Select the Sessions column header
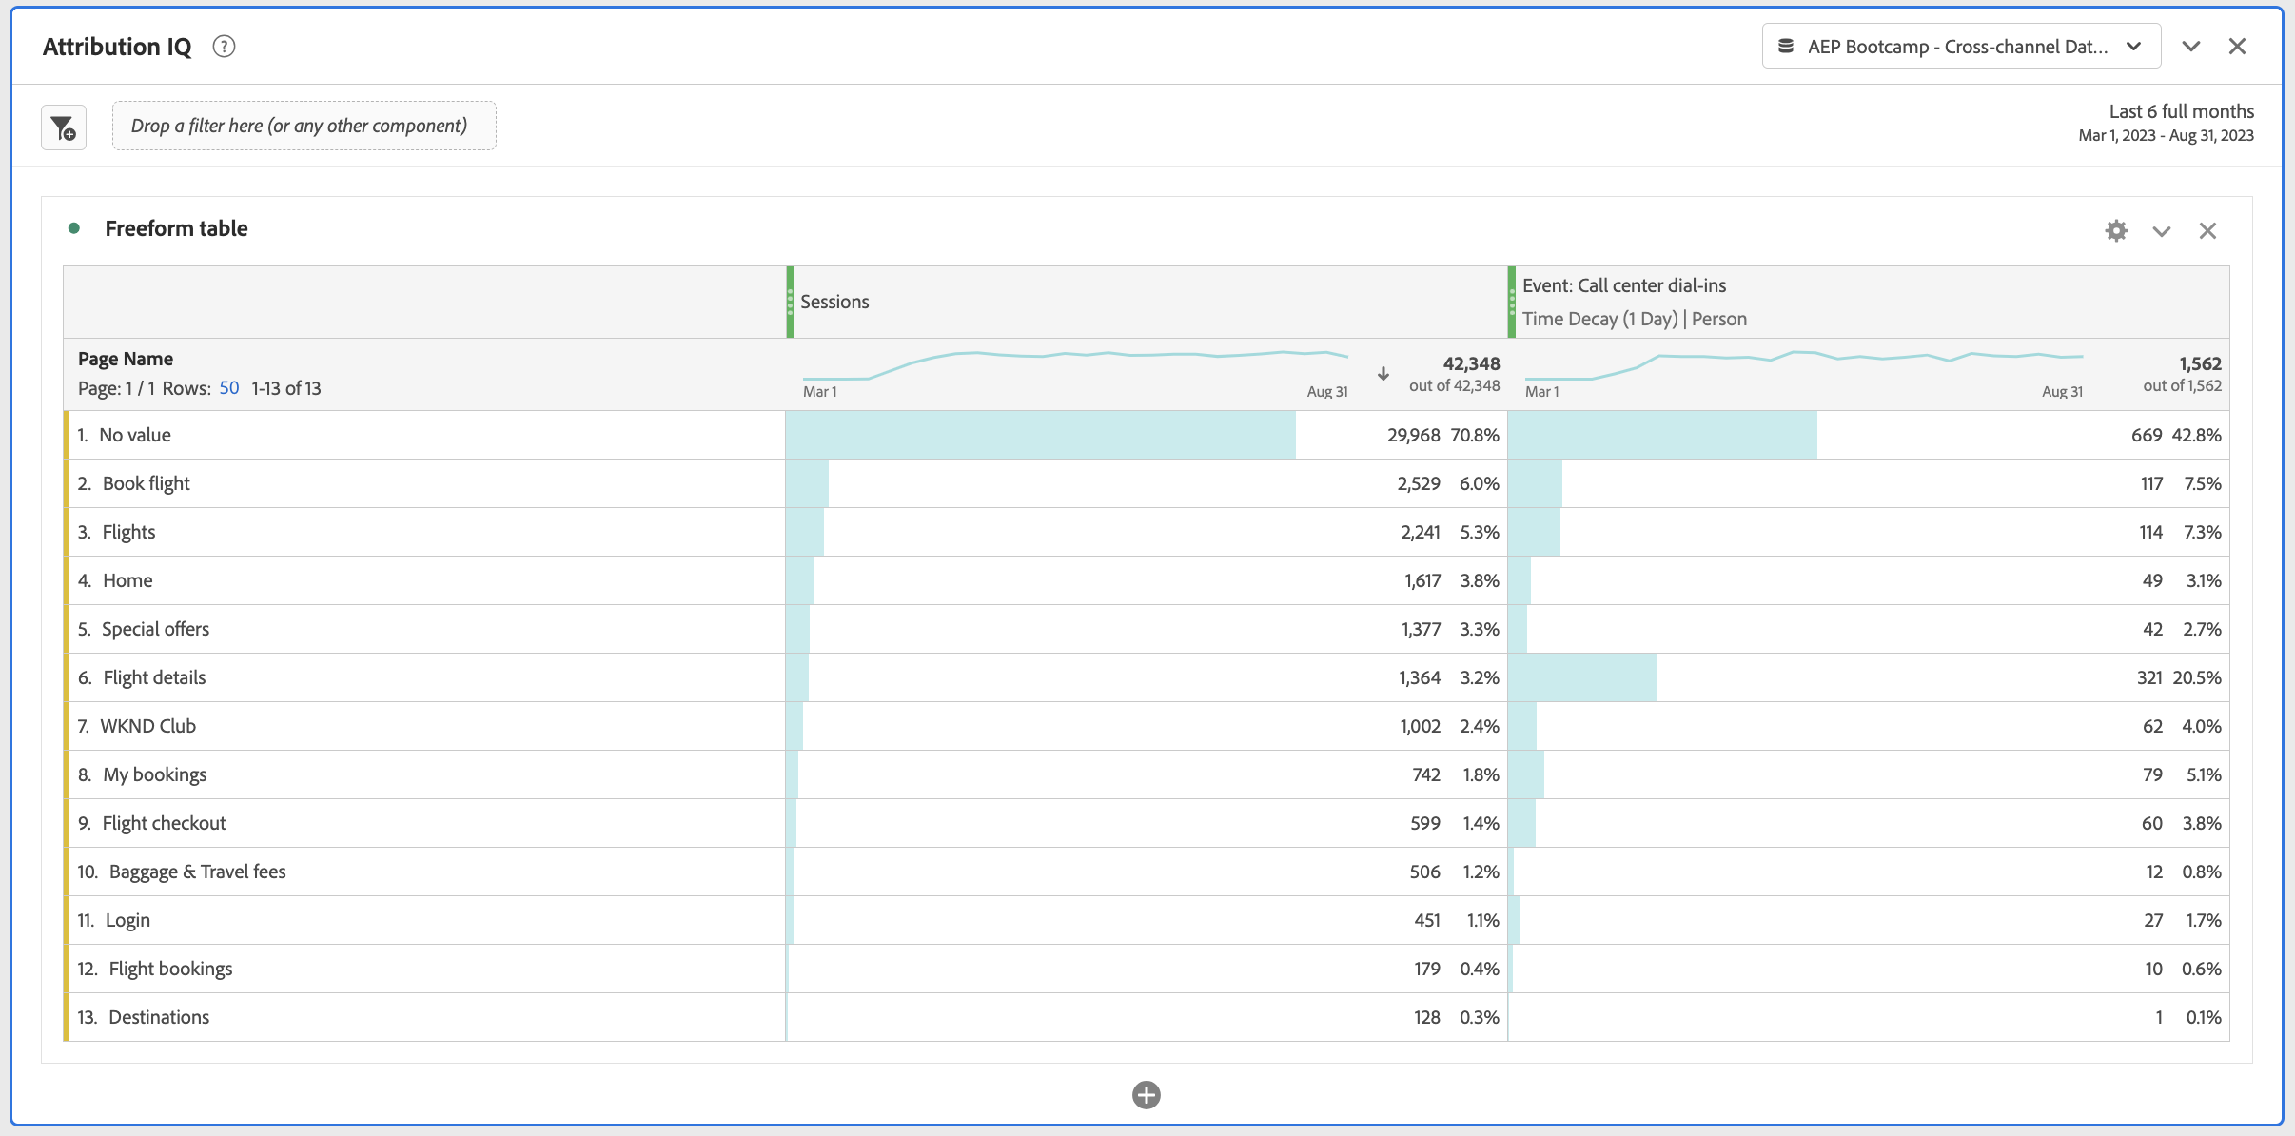The height and width of the screenshot is (1136, 2295). click(x=1147, y=302)
